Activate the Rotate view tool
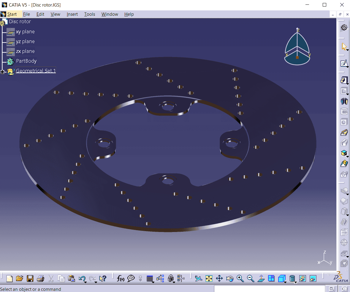Image resolution: width=350 pixels, height=292 pixels. click(230, 278)
